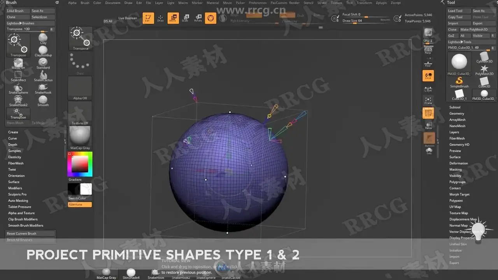Screen dimensions: 498x280
Task: Expand Polygroups section
Action: pyautogui.click(x=458, y=182)
